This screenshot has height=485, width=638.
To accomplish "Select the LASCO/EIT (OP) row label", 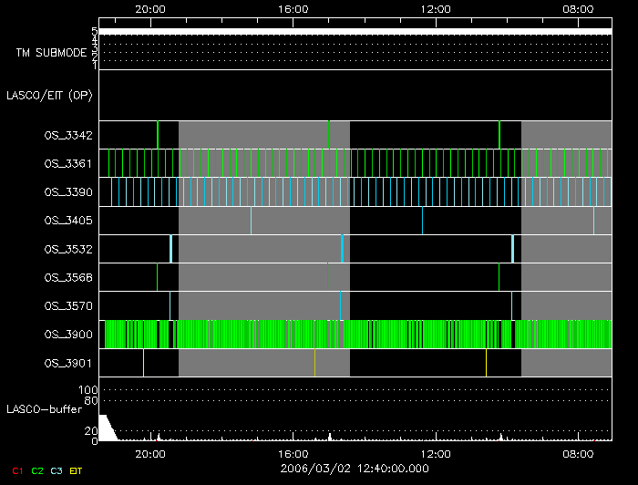I will 49,96.
